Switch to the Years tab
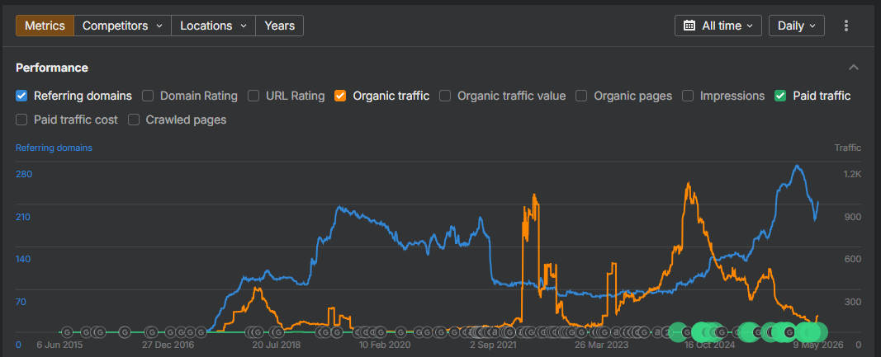 [279, 26]
